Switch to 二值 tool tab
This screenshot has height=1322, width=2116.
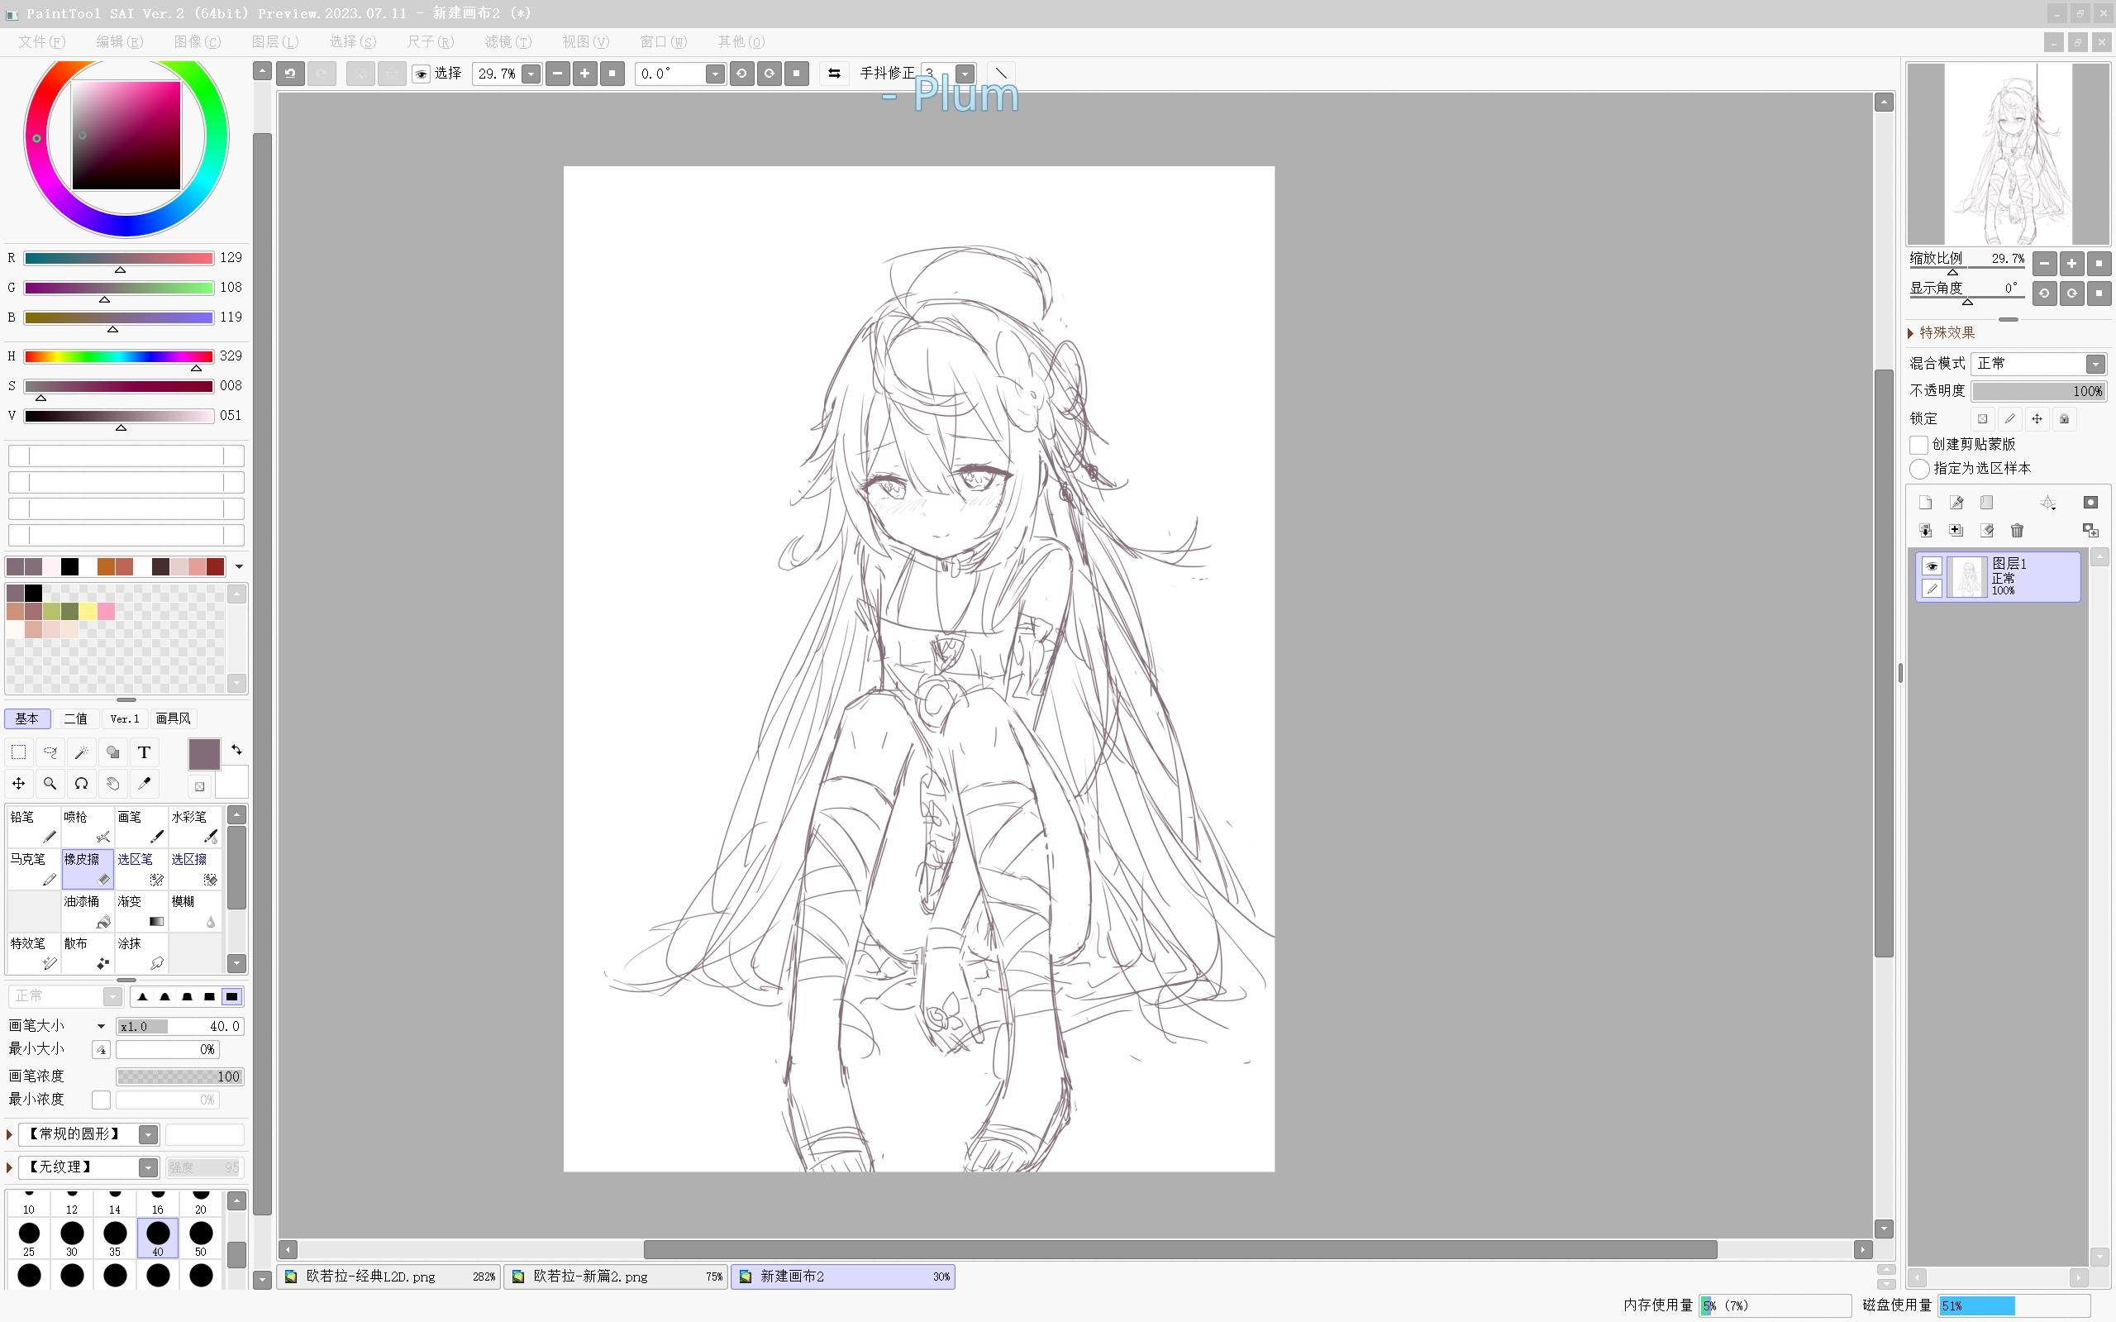pos(76,718)
